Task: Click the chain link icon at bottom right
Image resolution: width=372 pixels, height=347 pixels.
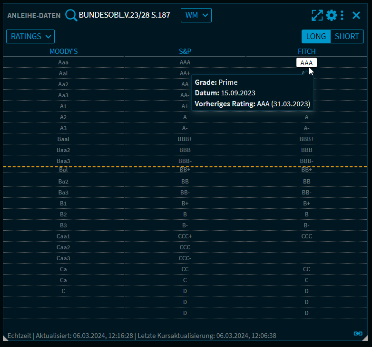Action: pyautogui.click(x=358, y=333)
